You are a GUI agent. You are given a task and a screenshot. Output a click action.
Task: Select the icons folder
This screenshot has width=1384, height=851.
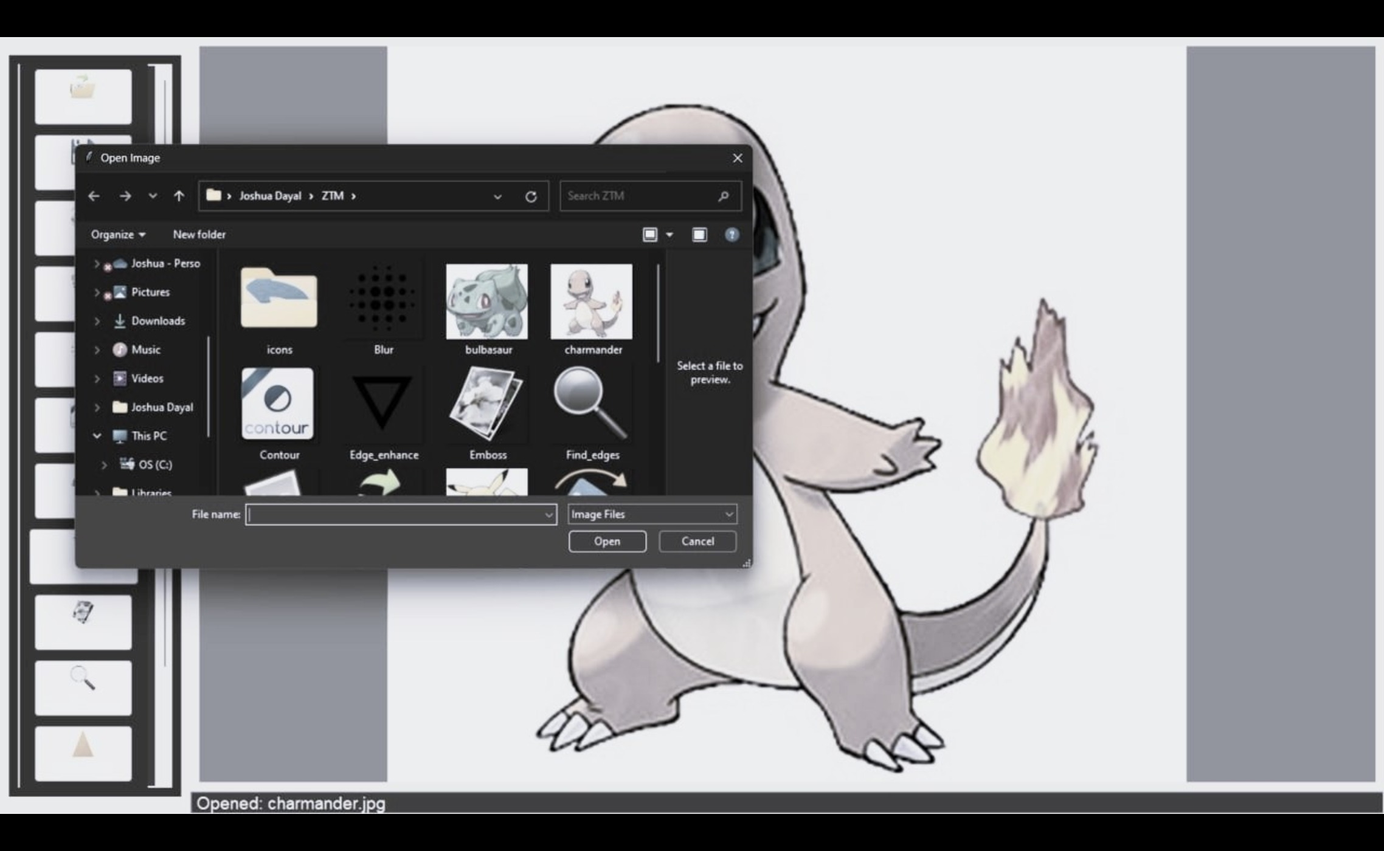(279, 309)
